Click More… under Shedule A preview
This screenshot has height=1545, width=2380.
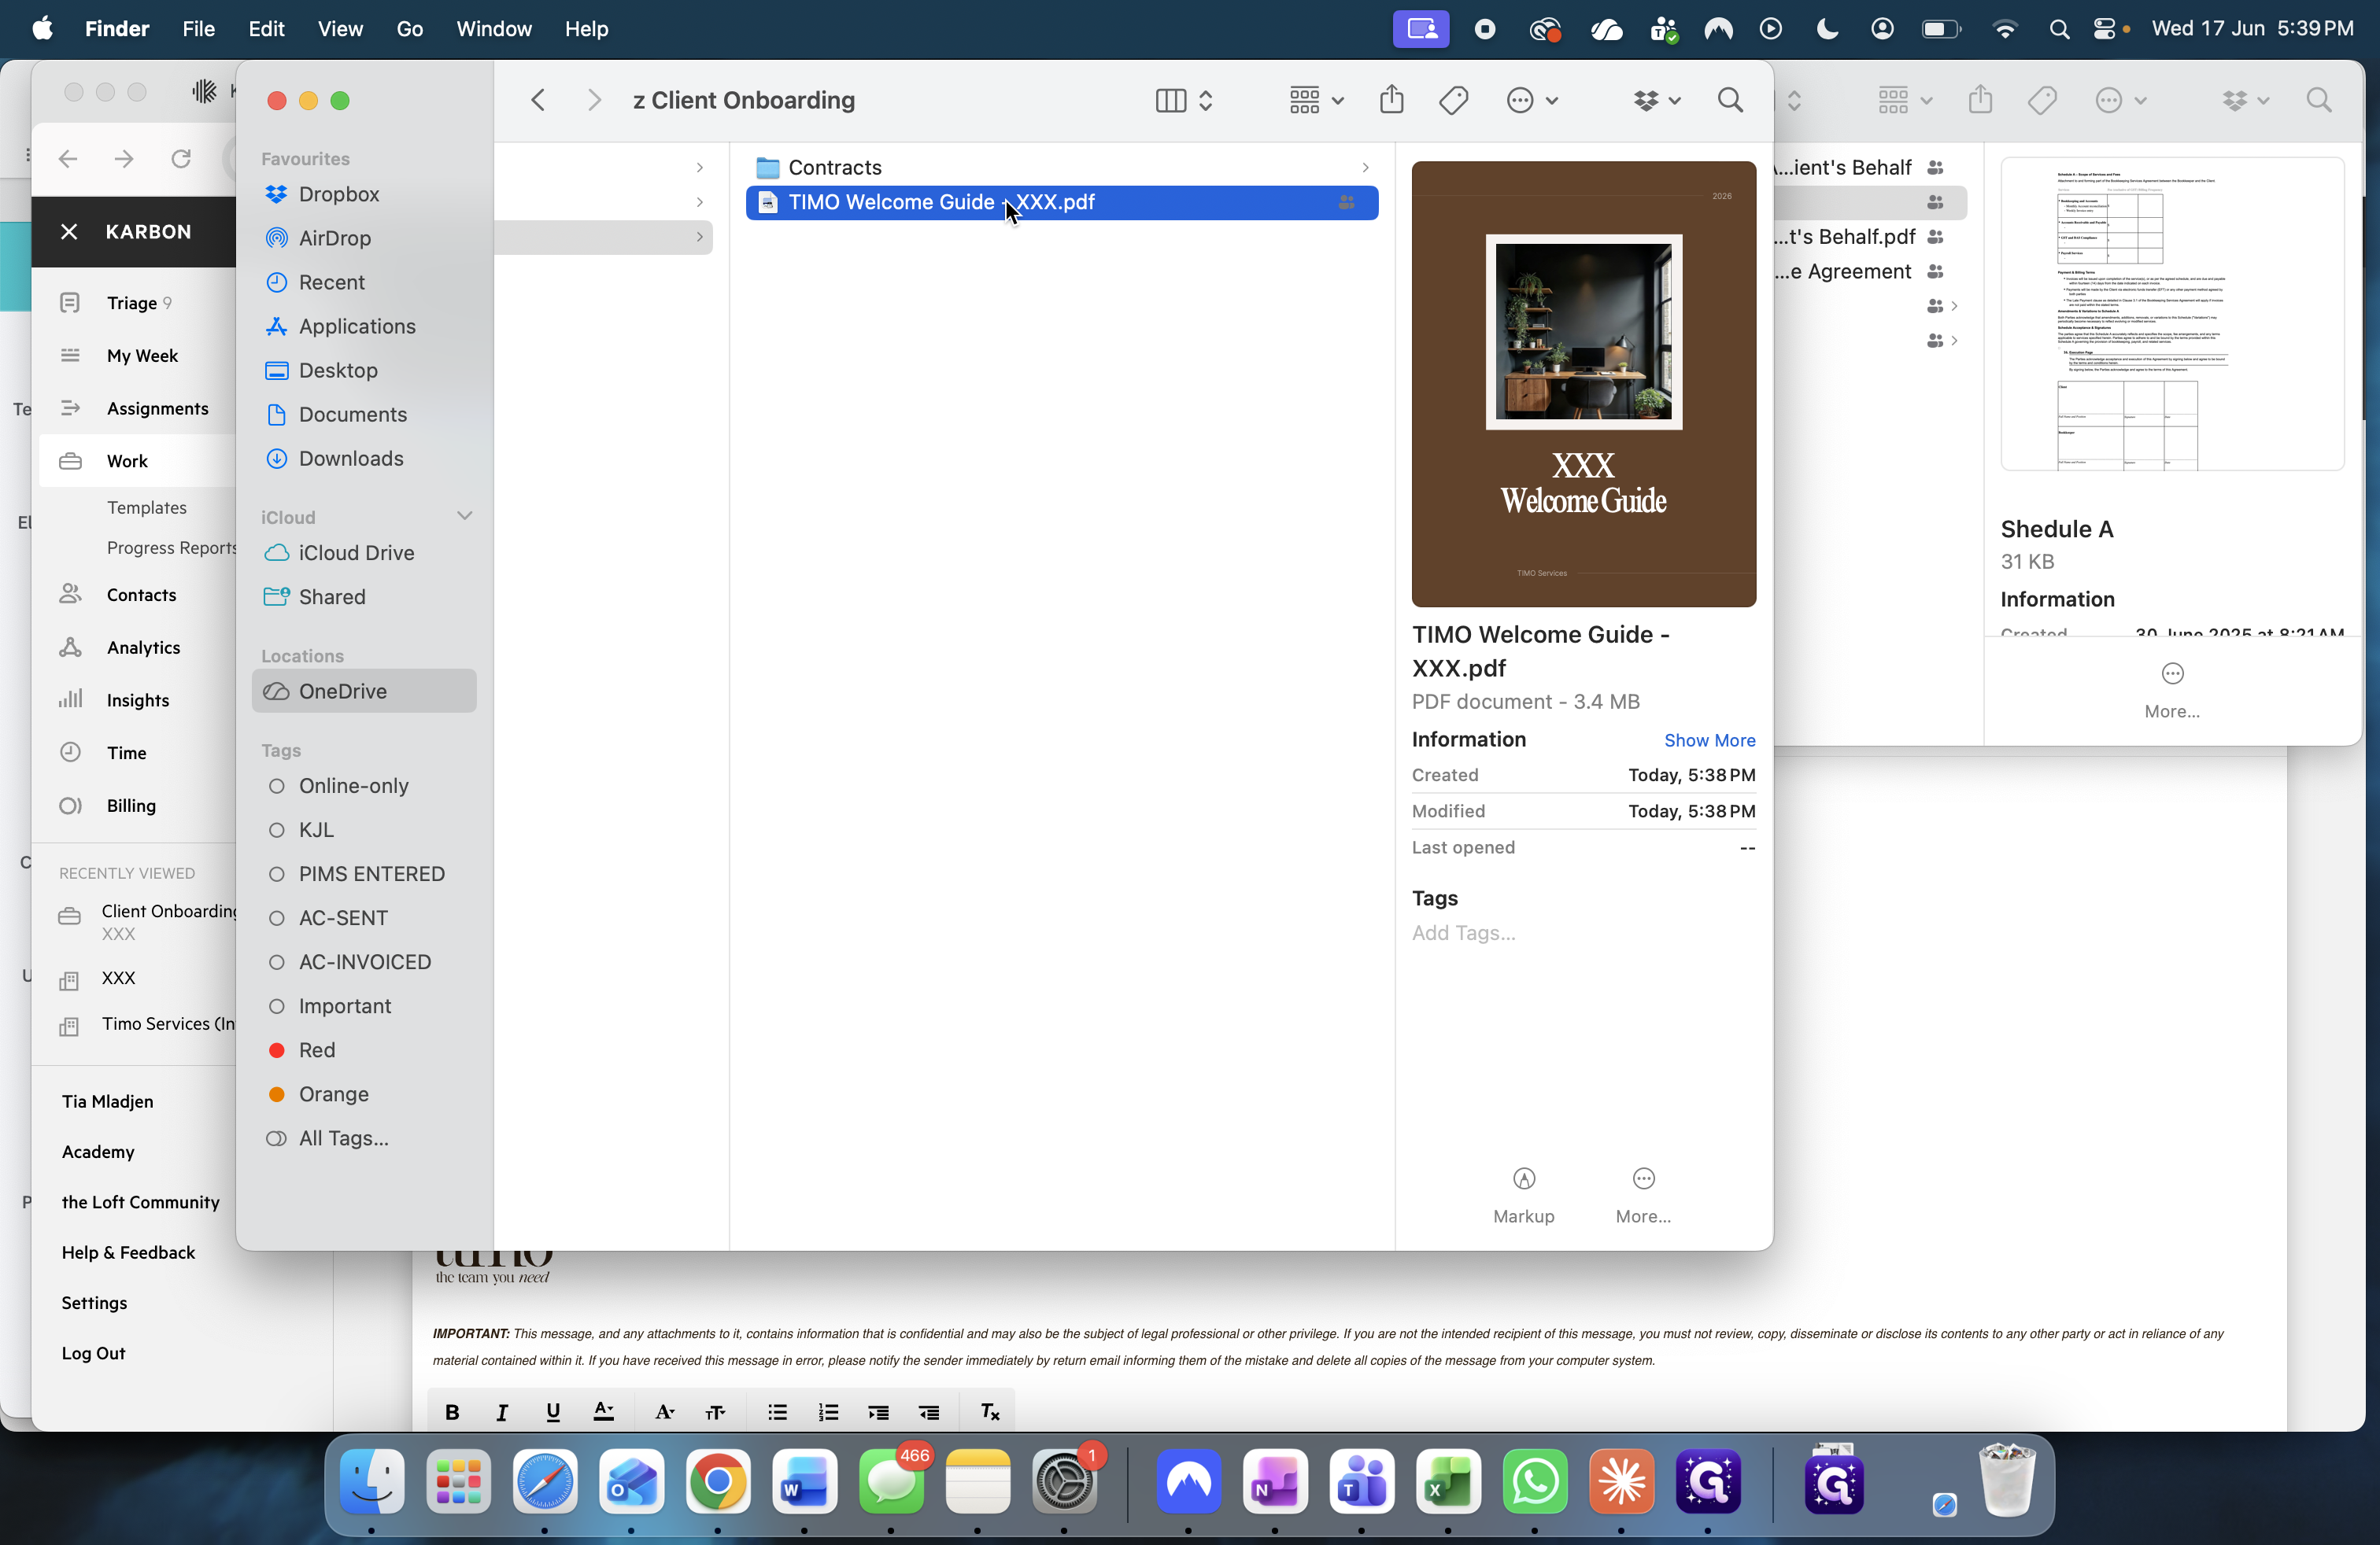(2172, 690)
